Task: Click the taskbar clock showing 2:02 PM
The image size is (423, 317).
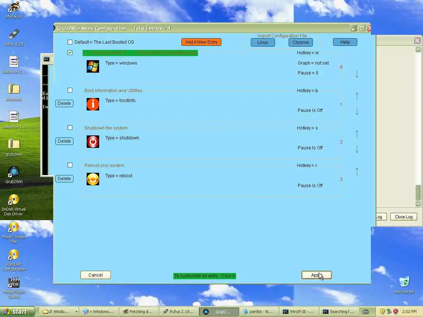Action: (409, 311)
